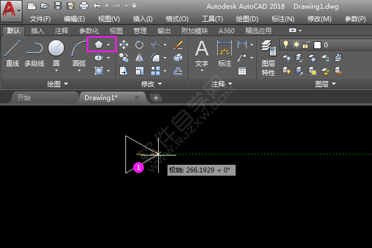This screenshot has width=372, height=248.
Task: Open the Trim tool dropdown arrow
Action: pos(165,45)
